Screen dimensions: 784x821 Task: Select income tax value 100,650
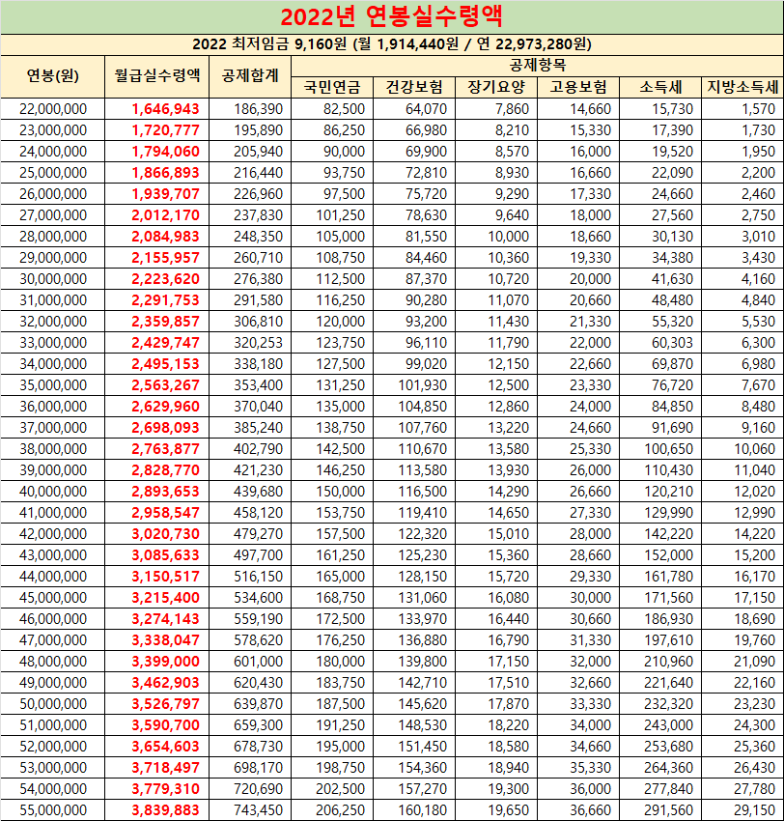tap(668, 449)
